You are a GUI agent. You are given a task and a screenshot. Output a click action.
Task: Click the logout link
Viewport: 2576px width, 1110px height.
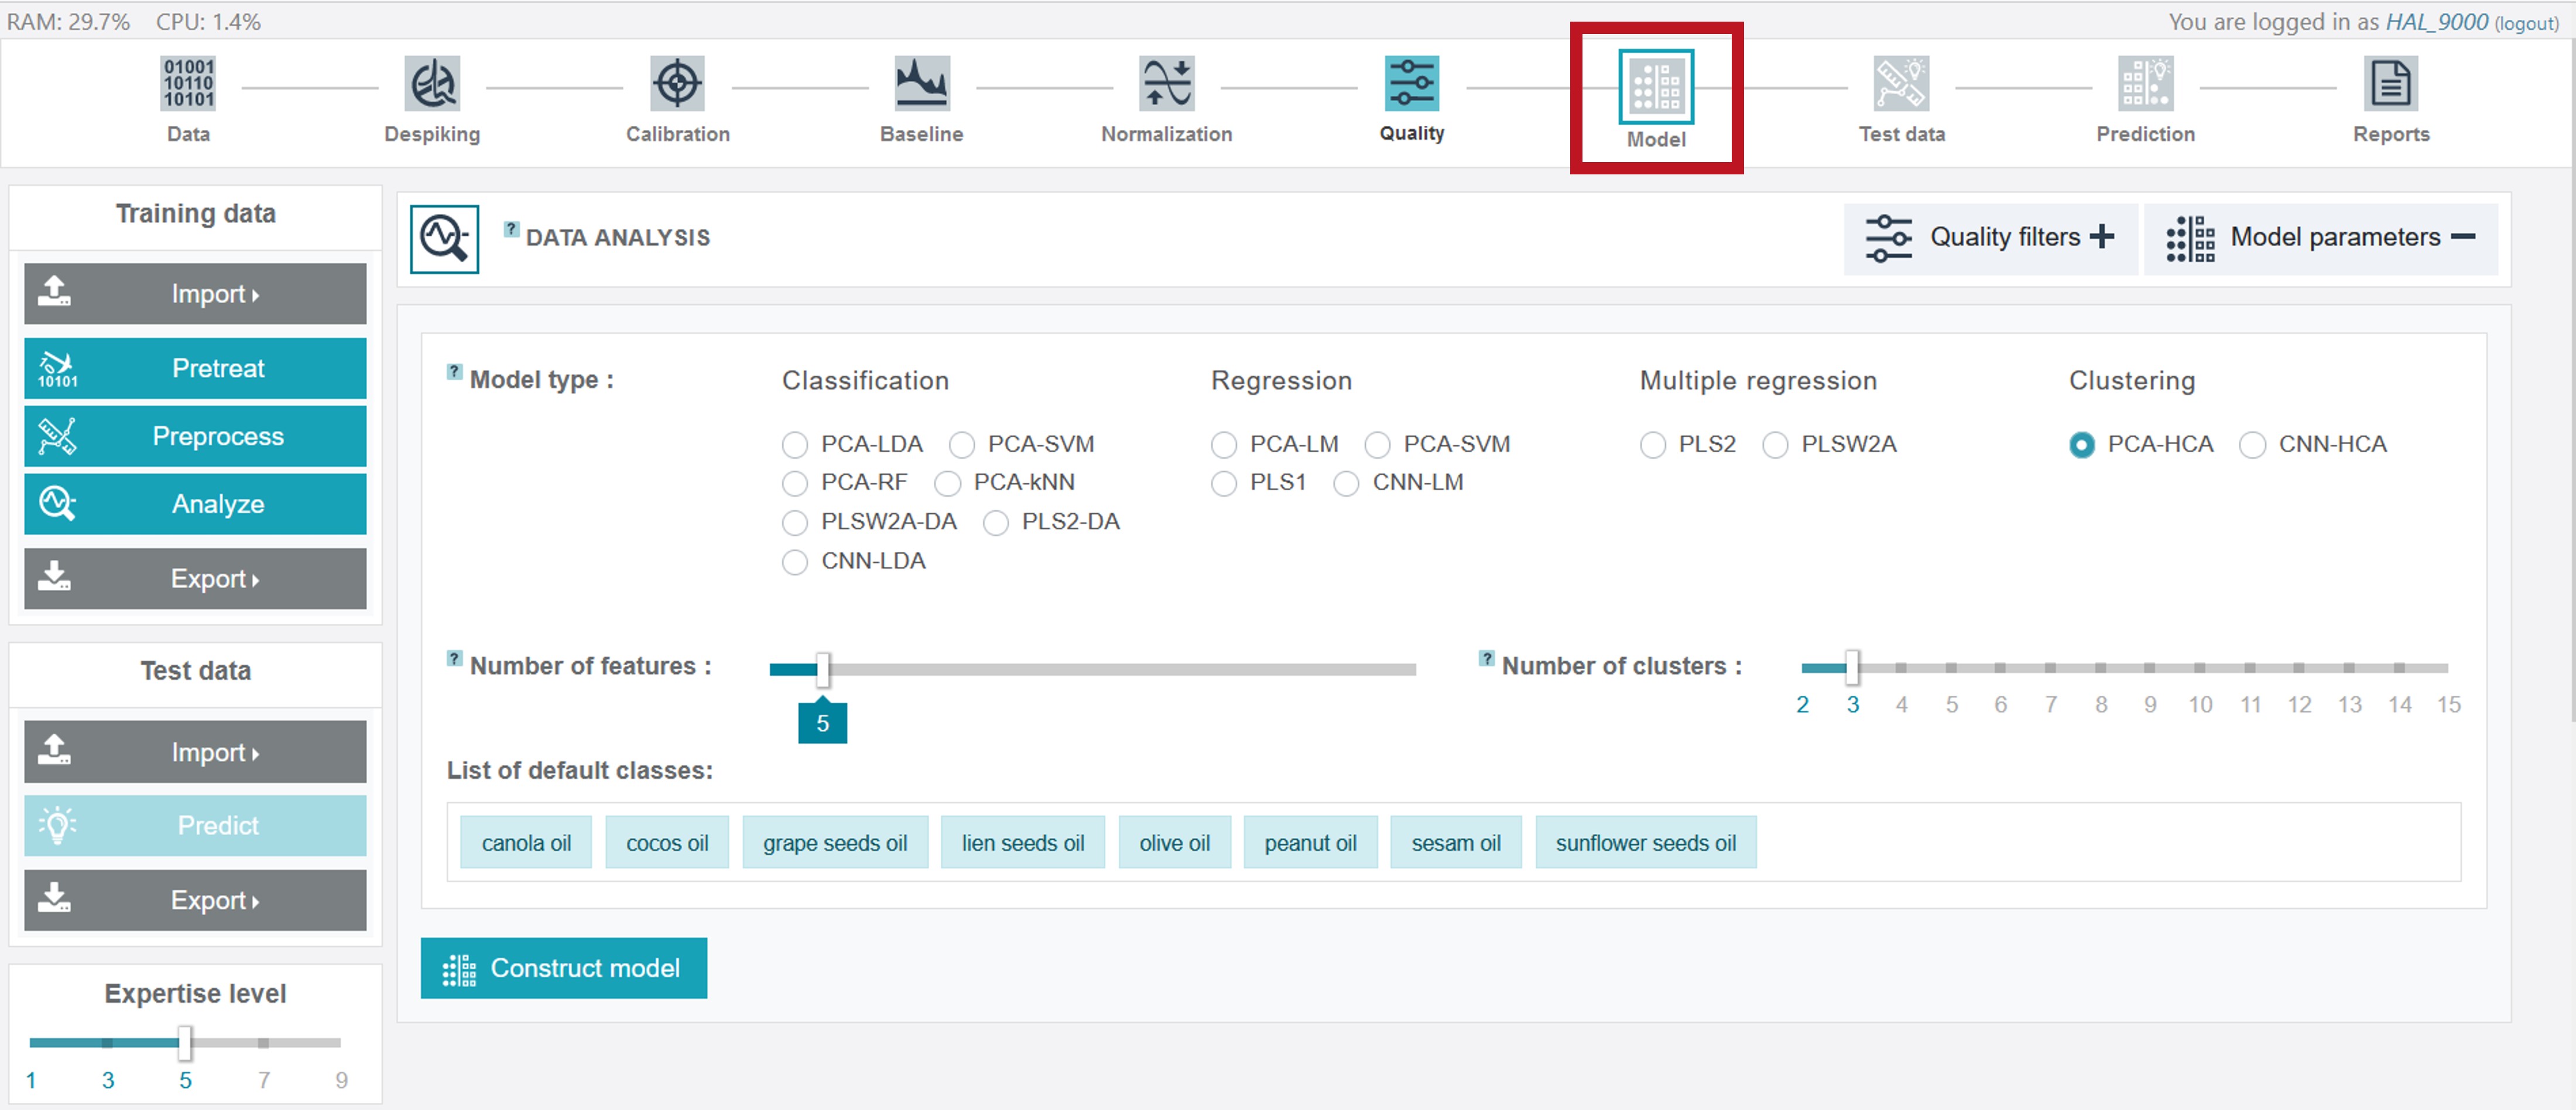point(2526,23)
